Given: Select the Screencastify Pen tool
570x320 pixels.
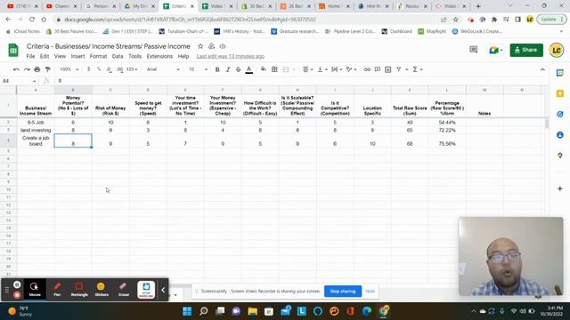Looking at the screenshot, I should click(x=57, y=290).
